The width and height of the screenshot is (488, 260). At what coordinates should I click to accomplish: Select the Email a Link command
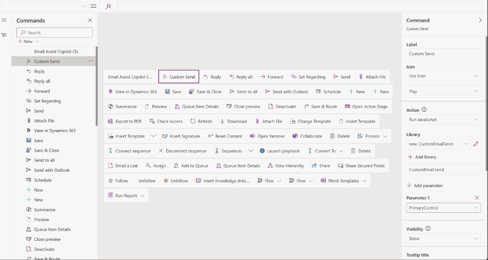tap(123, 166)
